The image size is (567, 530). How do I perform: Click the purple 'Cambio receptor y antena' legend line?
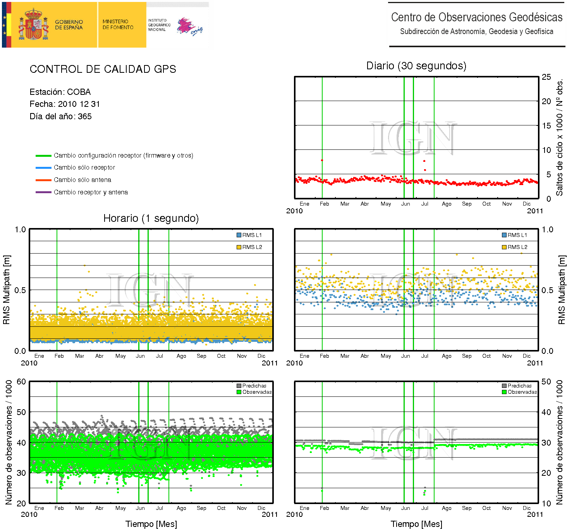[x=43, y=192]
